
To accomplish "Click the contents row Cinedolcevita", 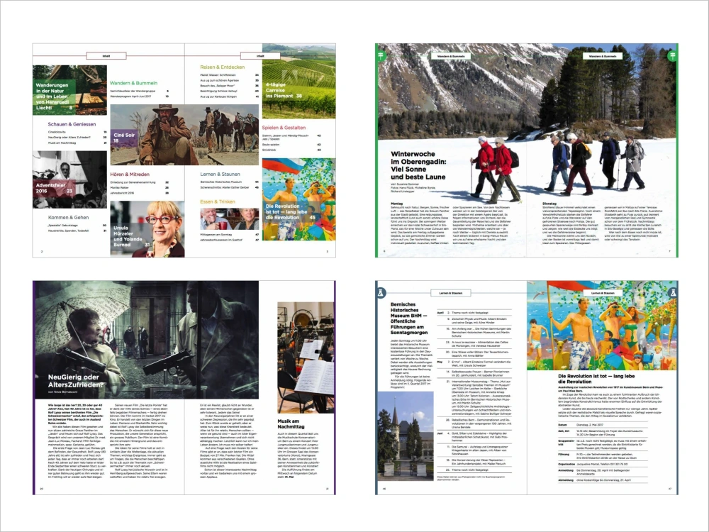I will (77, 132).
